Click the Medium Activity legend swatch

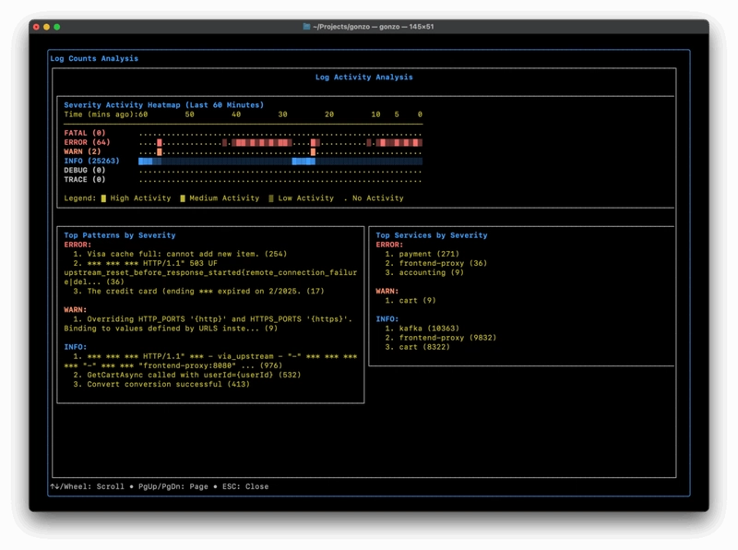[x=183, y=198]
